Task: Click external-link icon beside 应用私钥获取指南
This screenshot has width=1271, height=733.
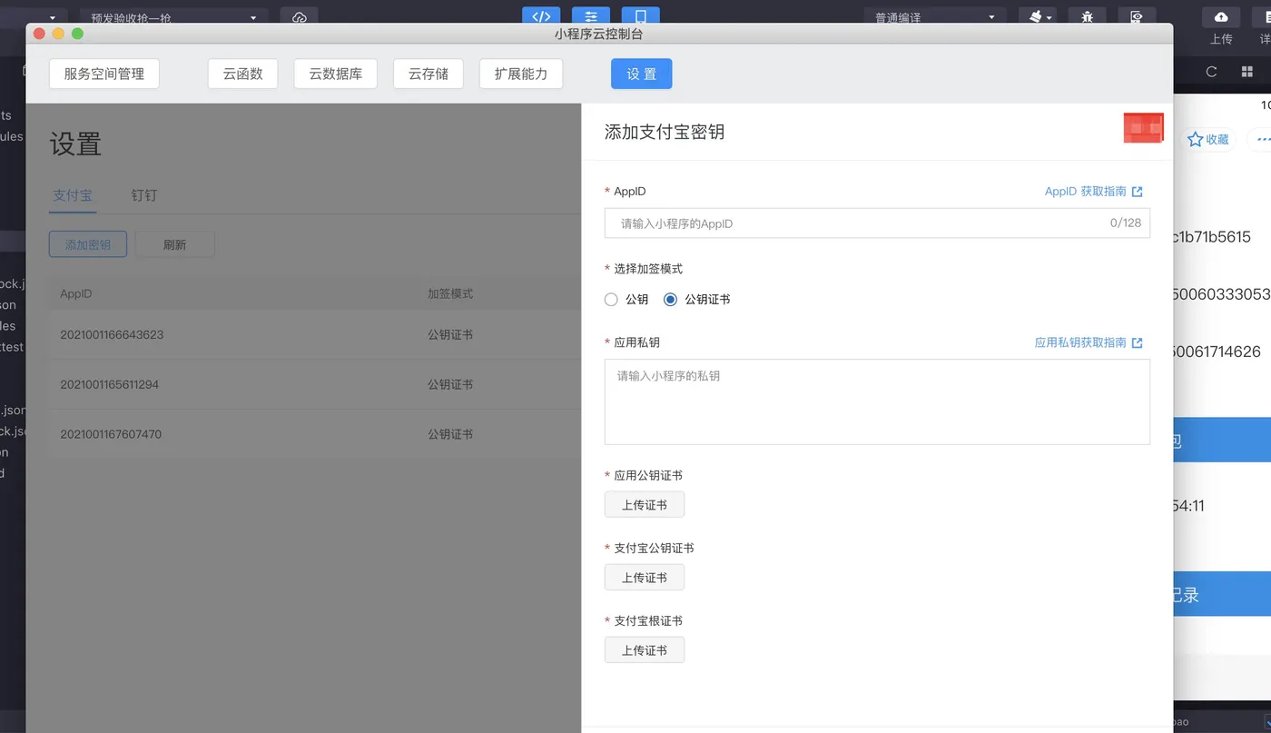Action: (x=1138, y=342)
